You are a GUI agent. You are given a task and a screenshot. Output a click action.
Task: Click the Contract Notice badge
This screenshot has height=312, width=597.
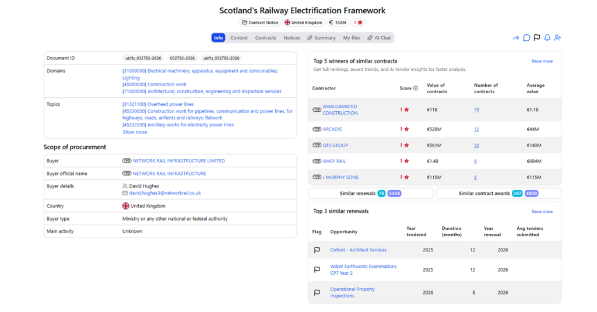tap(261, 23)
